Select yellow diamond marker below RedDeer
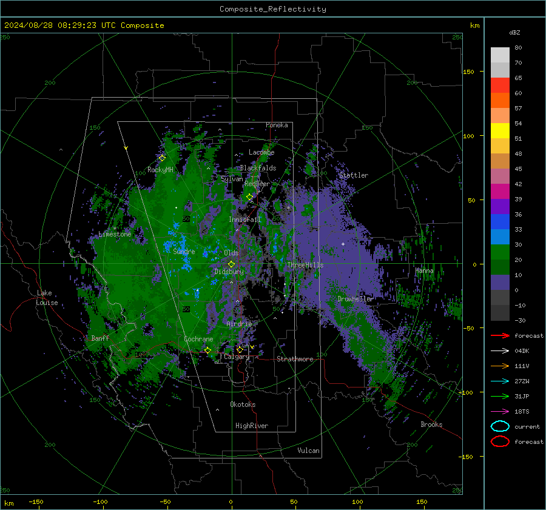 pyautogui.click(x=249, y=197)
